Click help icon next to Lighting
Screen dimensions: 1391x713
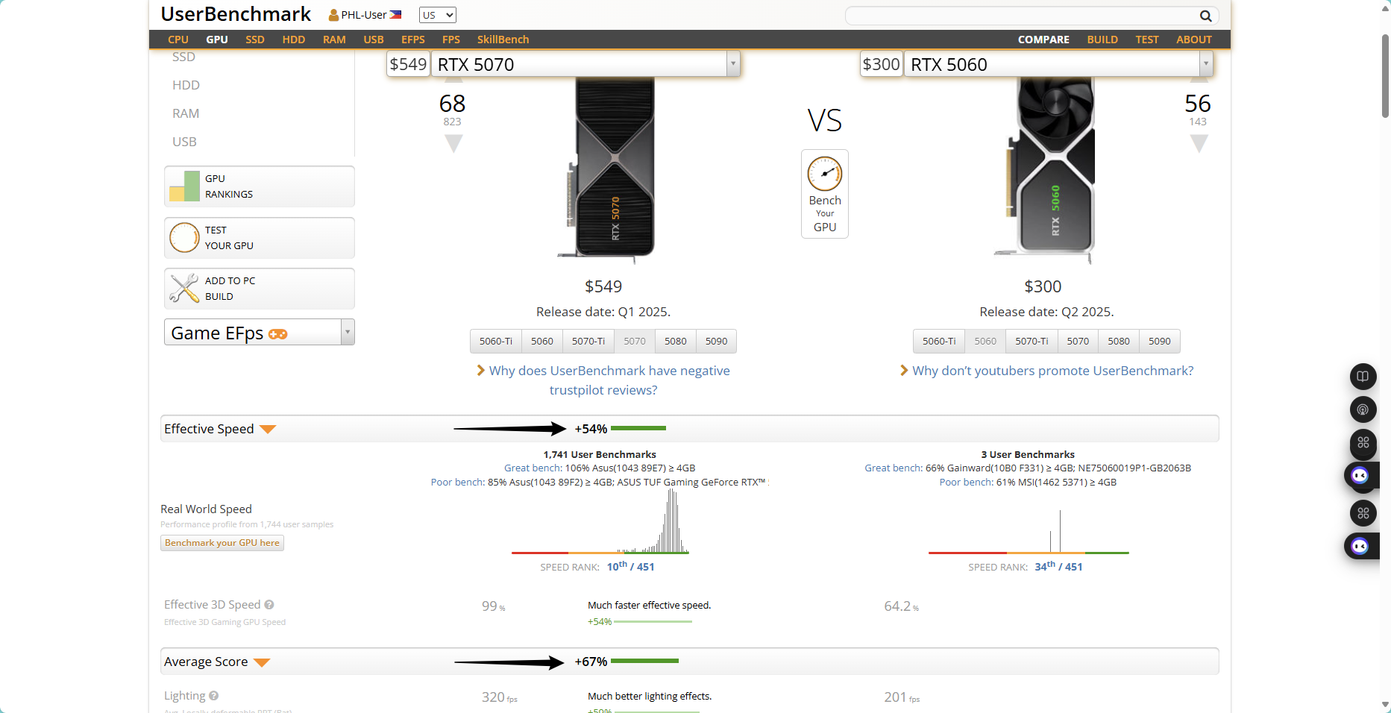click(x=213, y=696)
